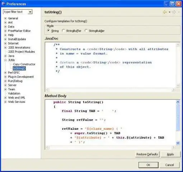Screen dimensions: 183x172
Task: Click Restore Defaults button
Action: coord(147,154)
